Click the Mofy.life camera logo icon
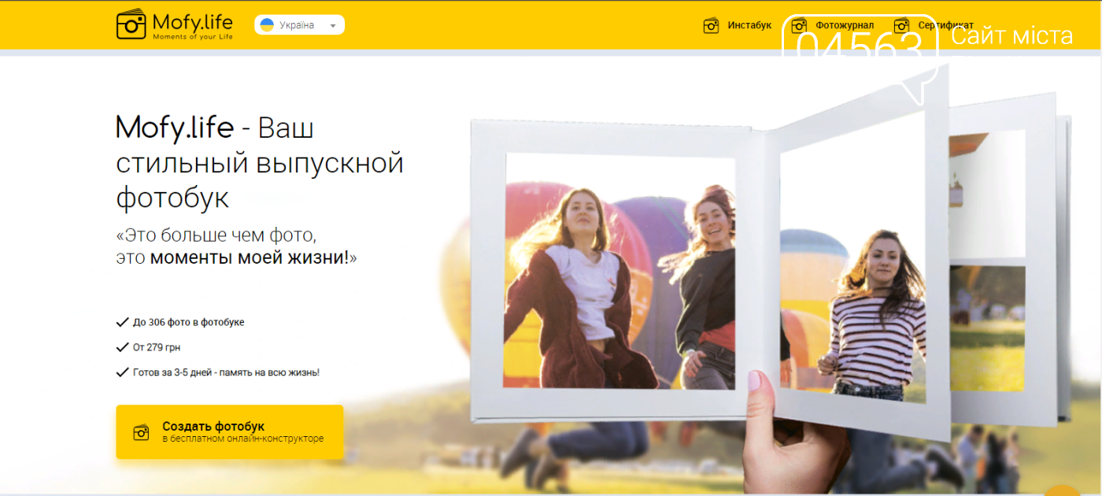 tap(131, 24)
